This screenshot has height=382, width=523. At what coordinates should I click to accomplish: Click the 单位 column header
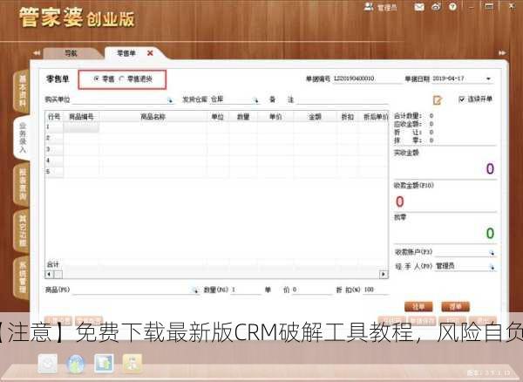[x=217, y=117]
